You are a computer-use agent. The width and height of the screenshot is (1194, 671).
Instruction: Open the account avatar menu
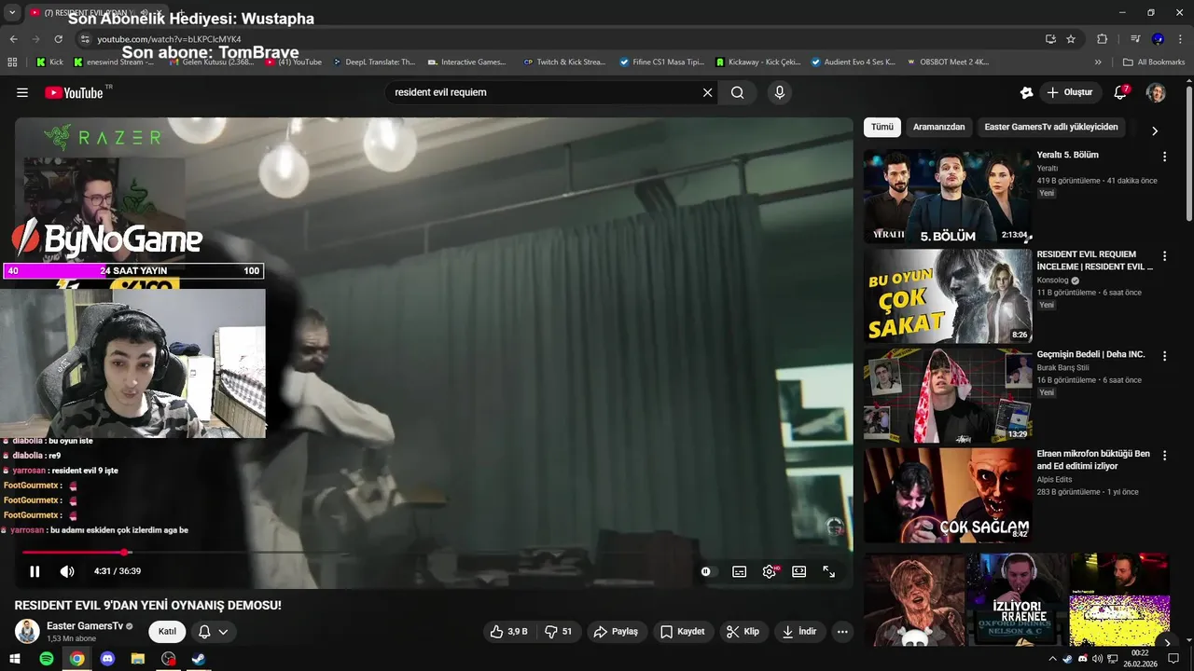[1156, 92]
